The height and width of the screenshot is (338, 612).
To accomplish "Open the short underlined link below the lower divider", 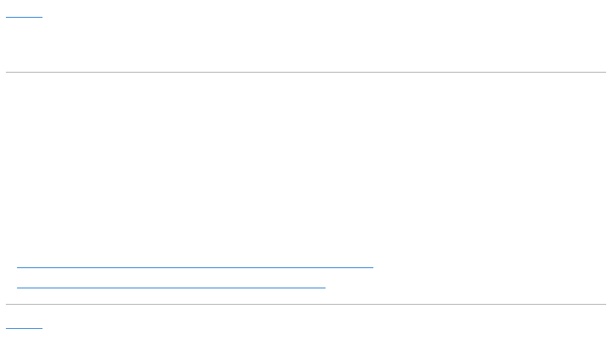I will click(24, 325).
